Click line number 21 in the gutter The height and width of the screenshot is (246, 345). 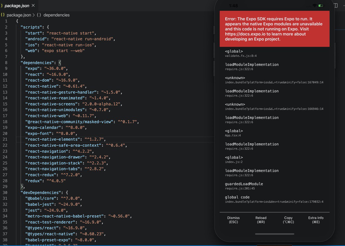[x=5, y=139]
